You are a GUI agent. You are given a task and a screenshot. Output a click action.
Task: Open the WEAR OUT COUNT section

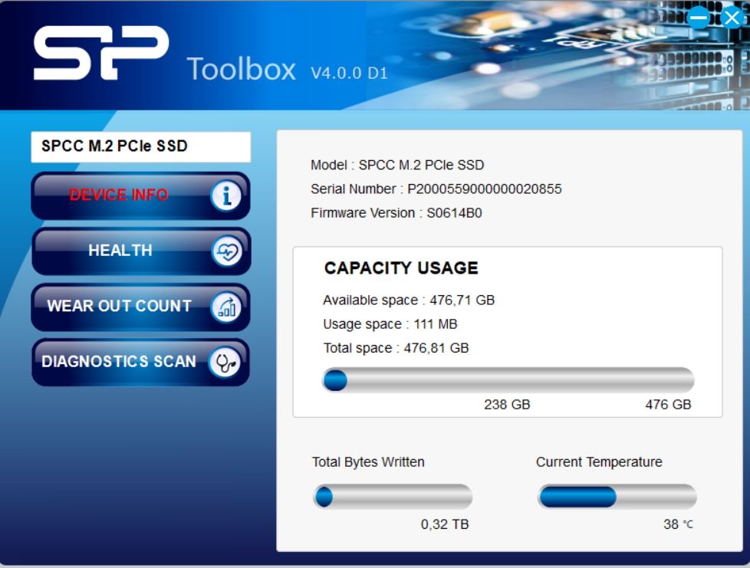click(140, 307)
